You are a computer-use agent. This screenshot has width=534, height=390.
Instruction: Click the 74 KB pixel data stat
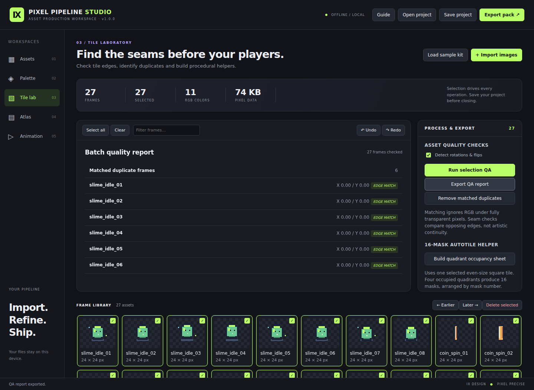[x=248, y=95]
